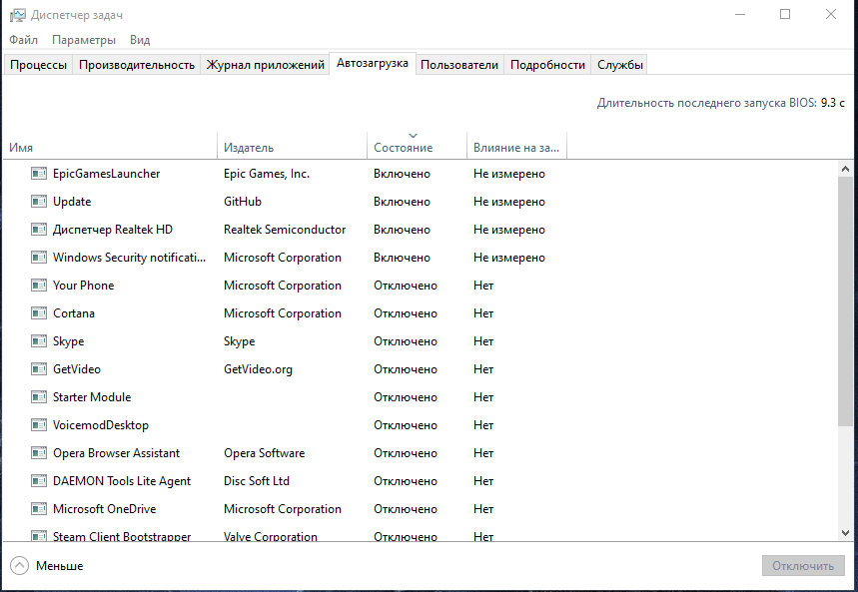The image size is (858, 592).
Task: Maximize the Task Manager window
Action: [x=785, y=14]
